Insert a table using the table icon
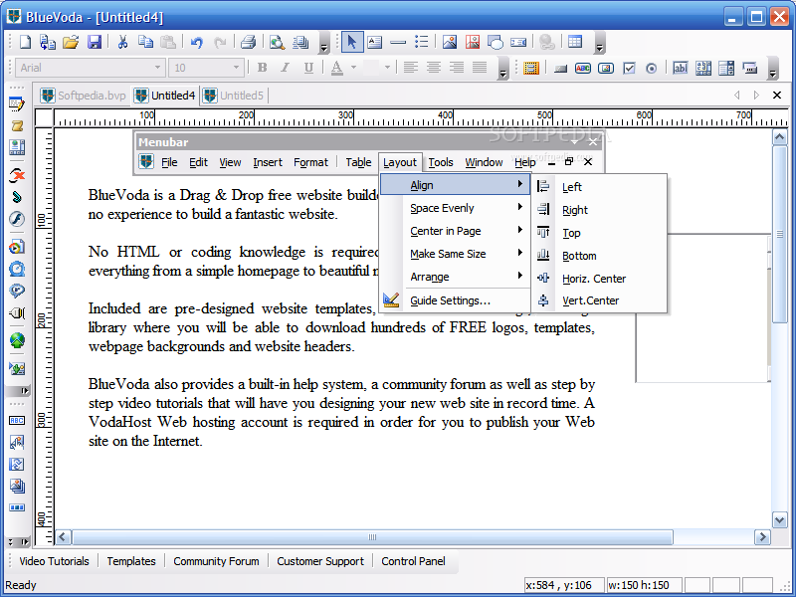This screenshot has width=796, height=597. 575,42
